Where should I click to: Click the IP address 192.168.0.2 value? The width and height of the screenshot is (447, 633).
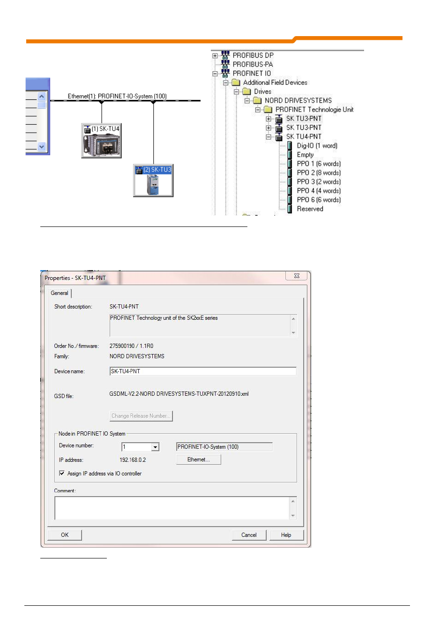(133, 460)
